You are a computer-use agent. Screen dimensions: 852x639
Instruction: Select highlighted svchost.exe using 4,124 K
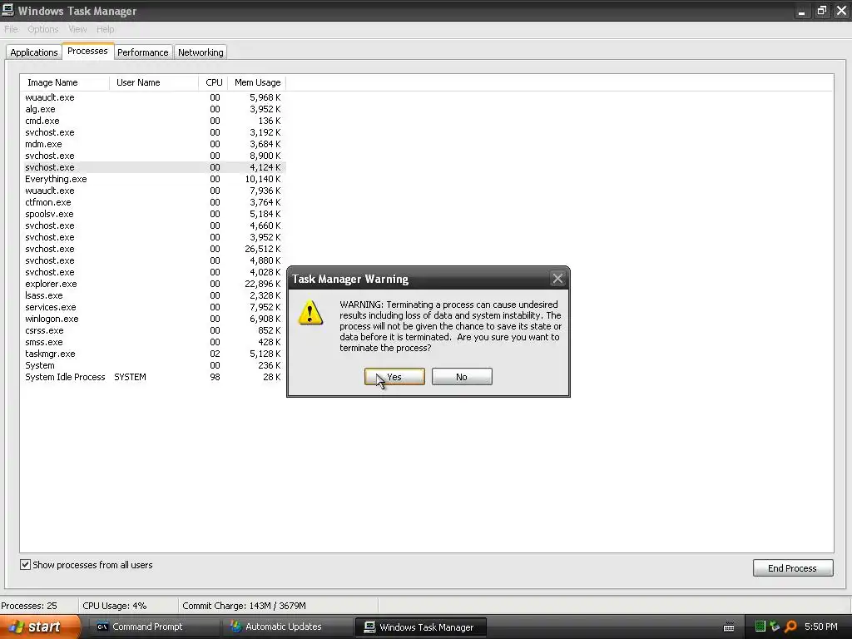[x=153, y=167]
